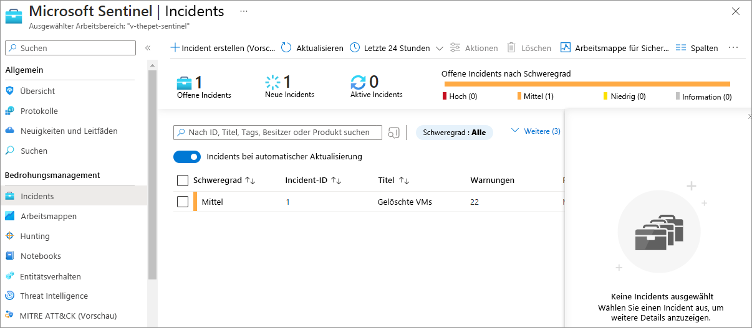This screenshot has width=752, height=328.
Task: Click the MITRE ATT&CK shield icon
Action: 9,316
